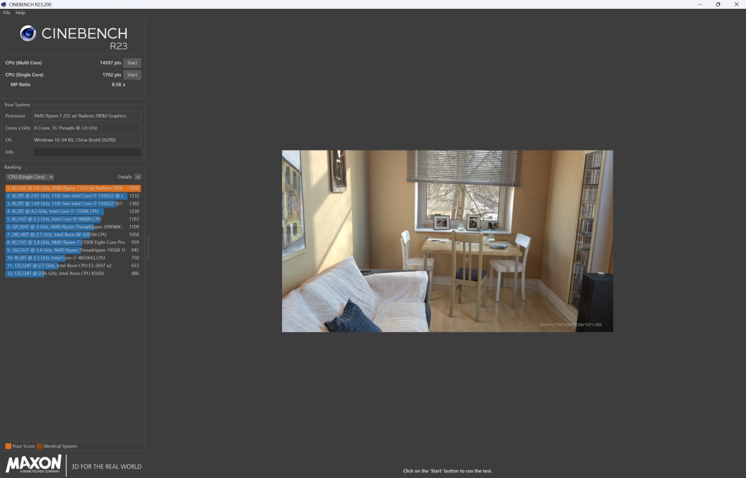Select the Threadripper 2990WX ranking row
The height and width of the screenshot is (478, 746).
coord(74,226)
